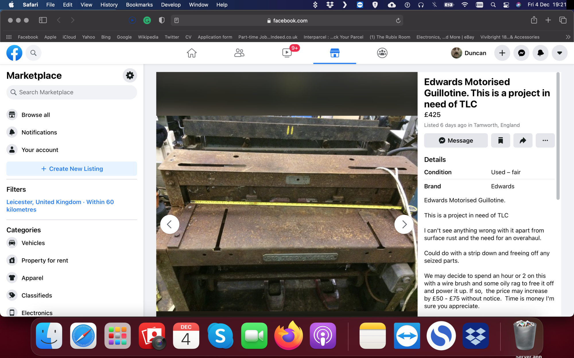Open the Friends icon in top navigation
This screenshot has width=574, height=358.
click(x=239, y=53)
